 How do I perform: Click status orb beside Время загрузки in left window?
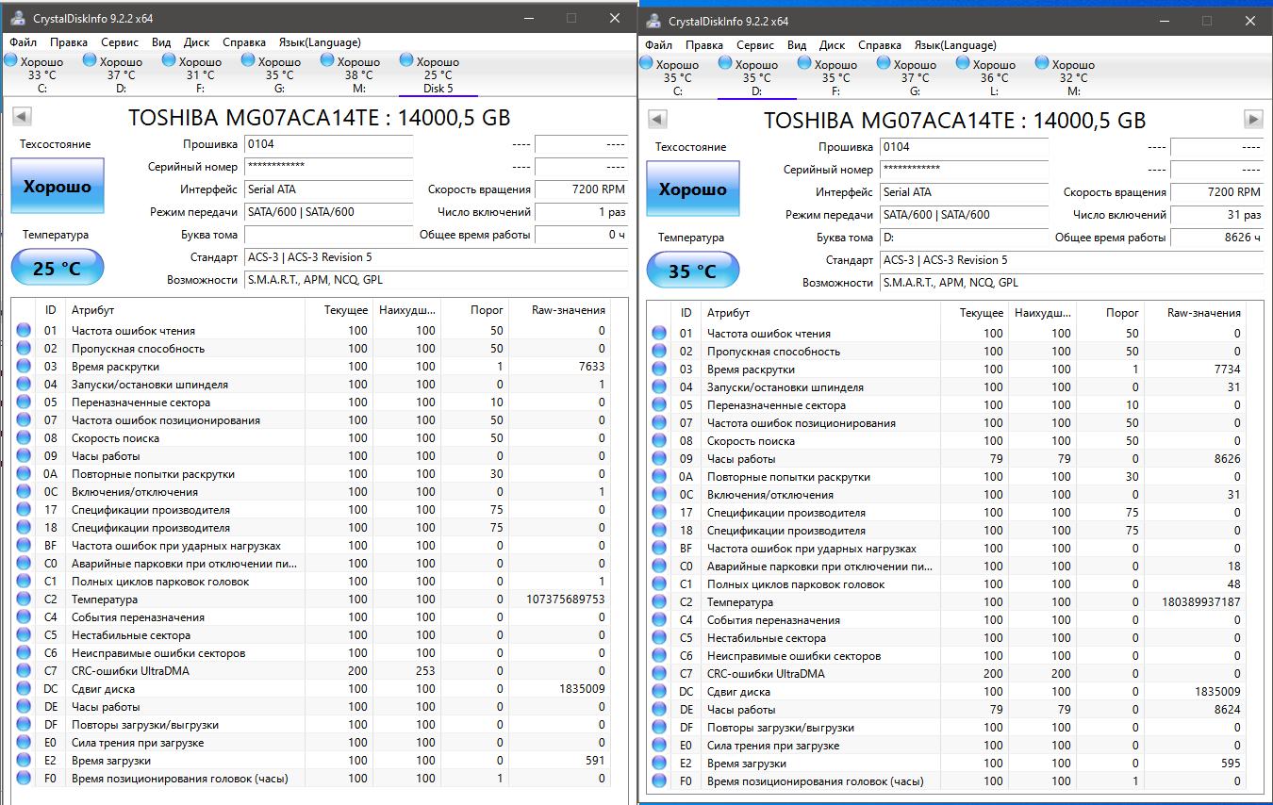[x=24, y=761]
